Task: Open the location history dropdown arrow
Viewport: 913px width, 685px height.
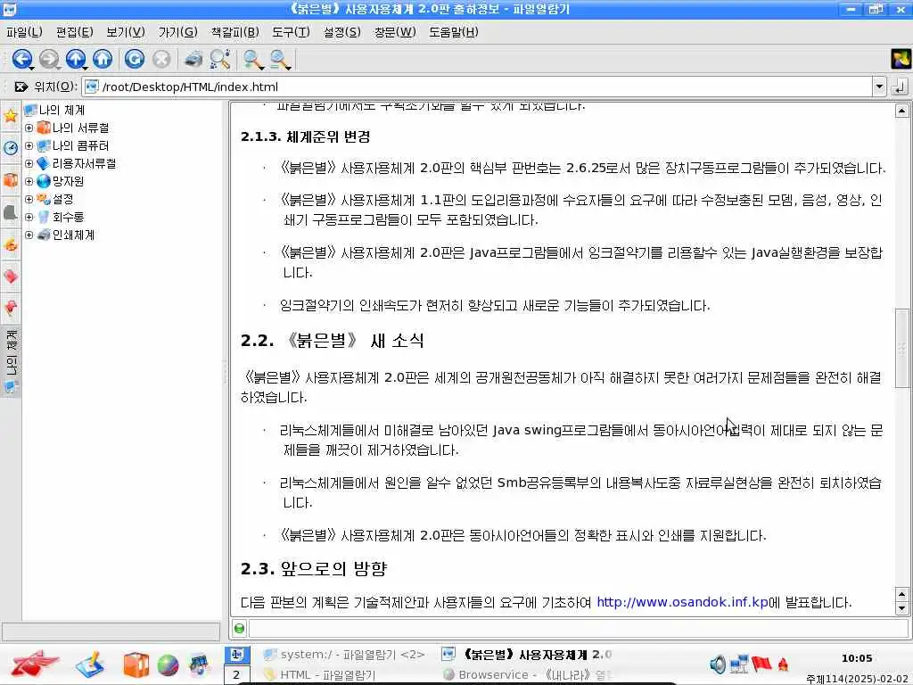Action: (x=879, y=87)
